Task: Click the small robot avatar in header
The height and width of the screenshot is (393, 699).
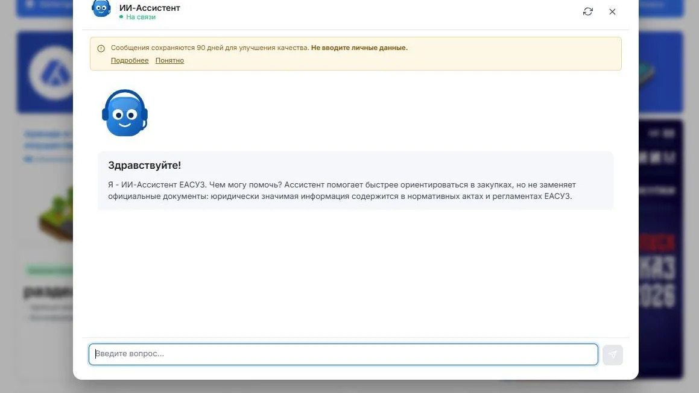Action: tap(101, 8)
